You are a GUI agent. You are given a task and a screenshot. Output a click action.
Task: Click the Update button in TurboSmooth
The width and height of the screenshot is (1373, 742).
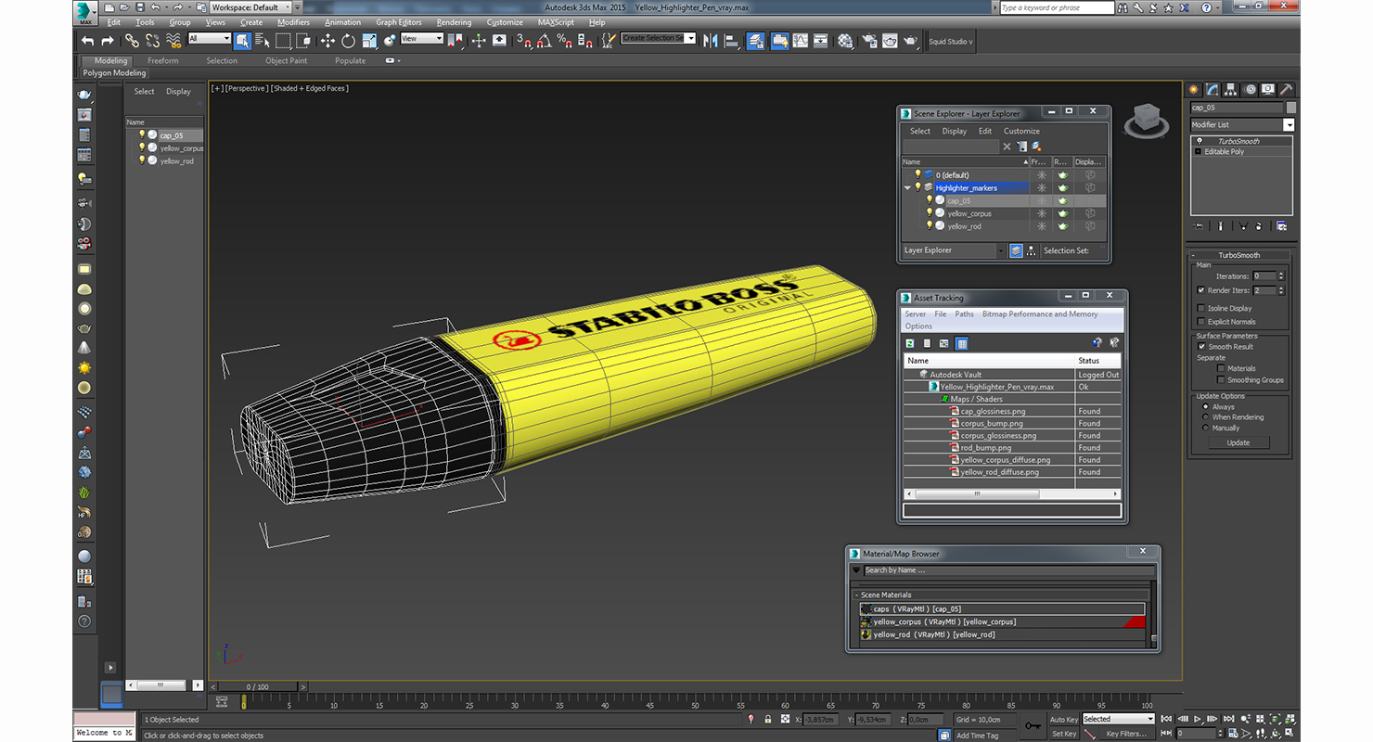(1238, 442)
